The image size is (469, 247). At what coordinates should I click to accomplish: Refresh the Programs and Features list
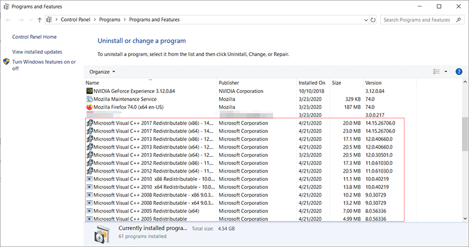[x=373, y=20]
